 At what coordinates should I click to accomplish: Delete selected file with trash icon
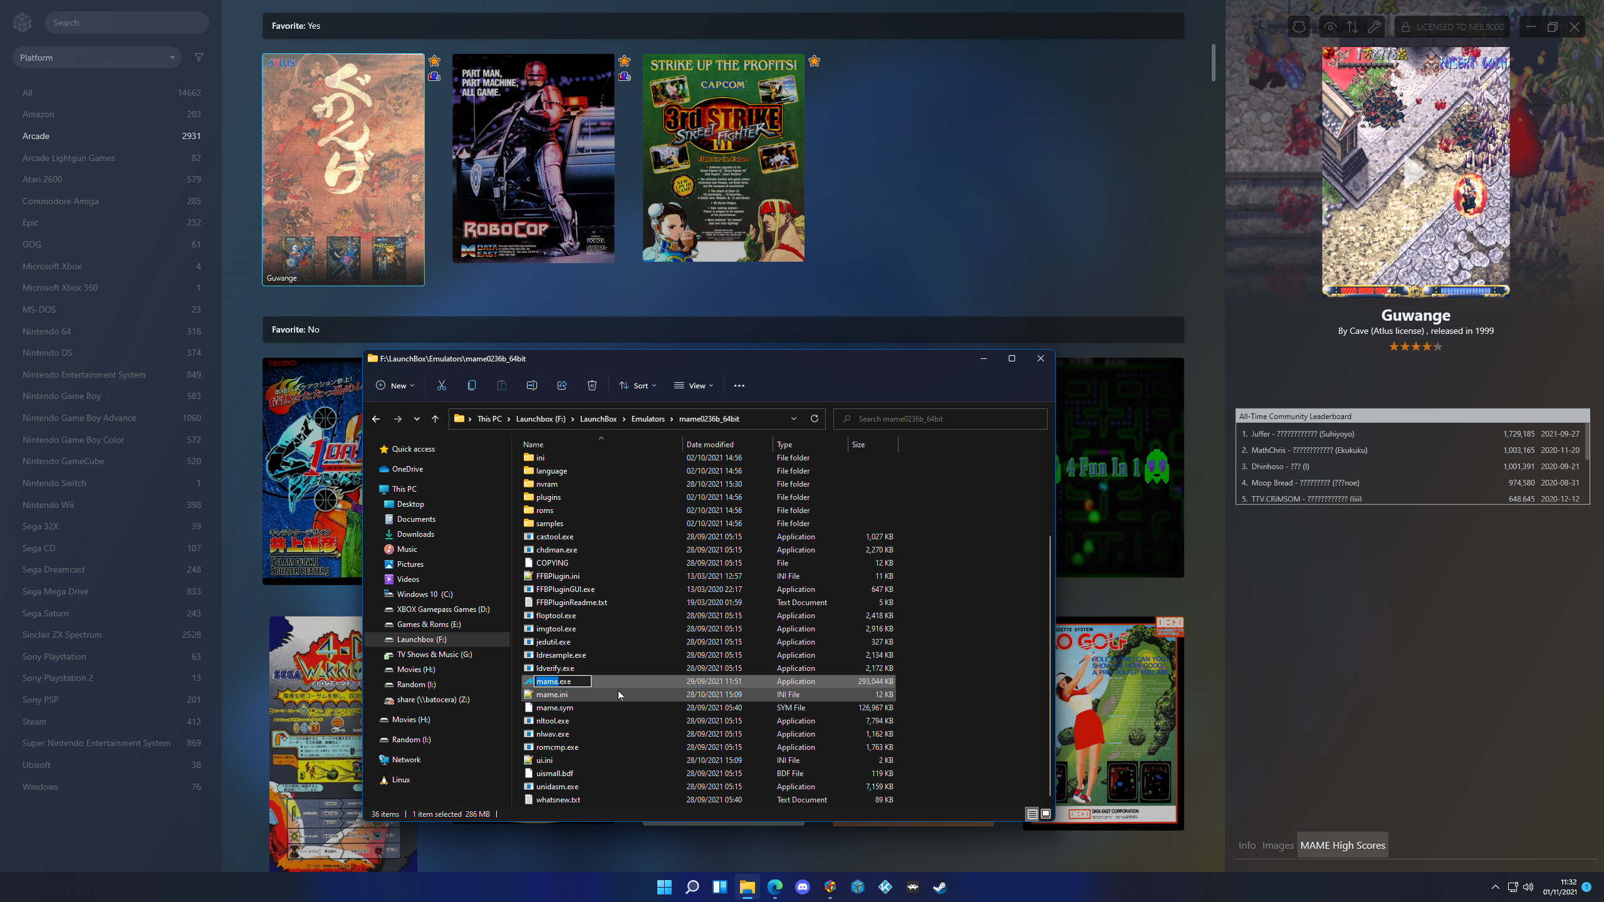(x=592, y=385)
